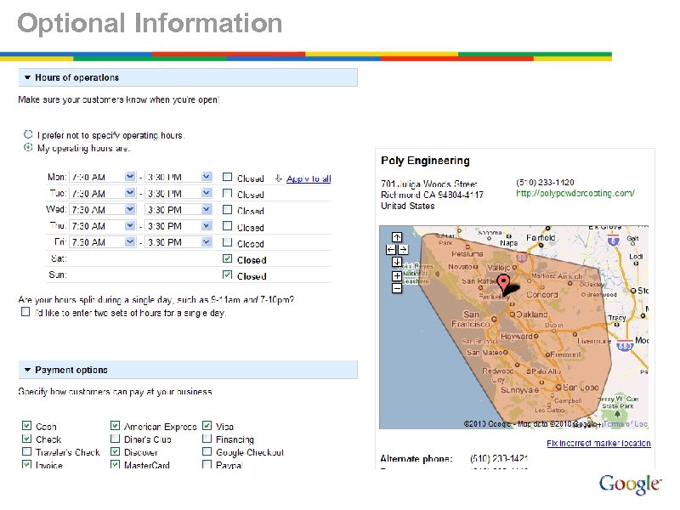
Task: Open the Monday start time dropdown
Action: (x=129, y=178)
